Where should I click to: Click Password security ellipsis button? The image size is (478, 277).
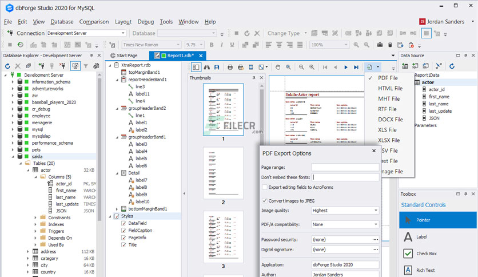coord(376,240)
